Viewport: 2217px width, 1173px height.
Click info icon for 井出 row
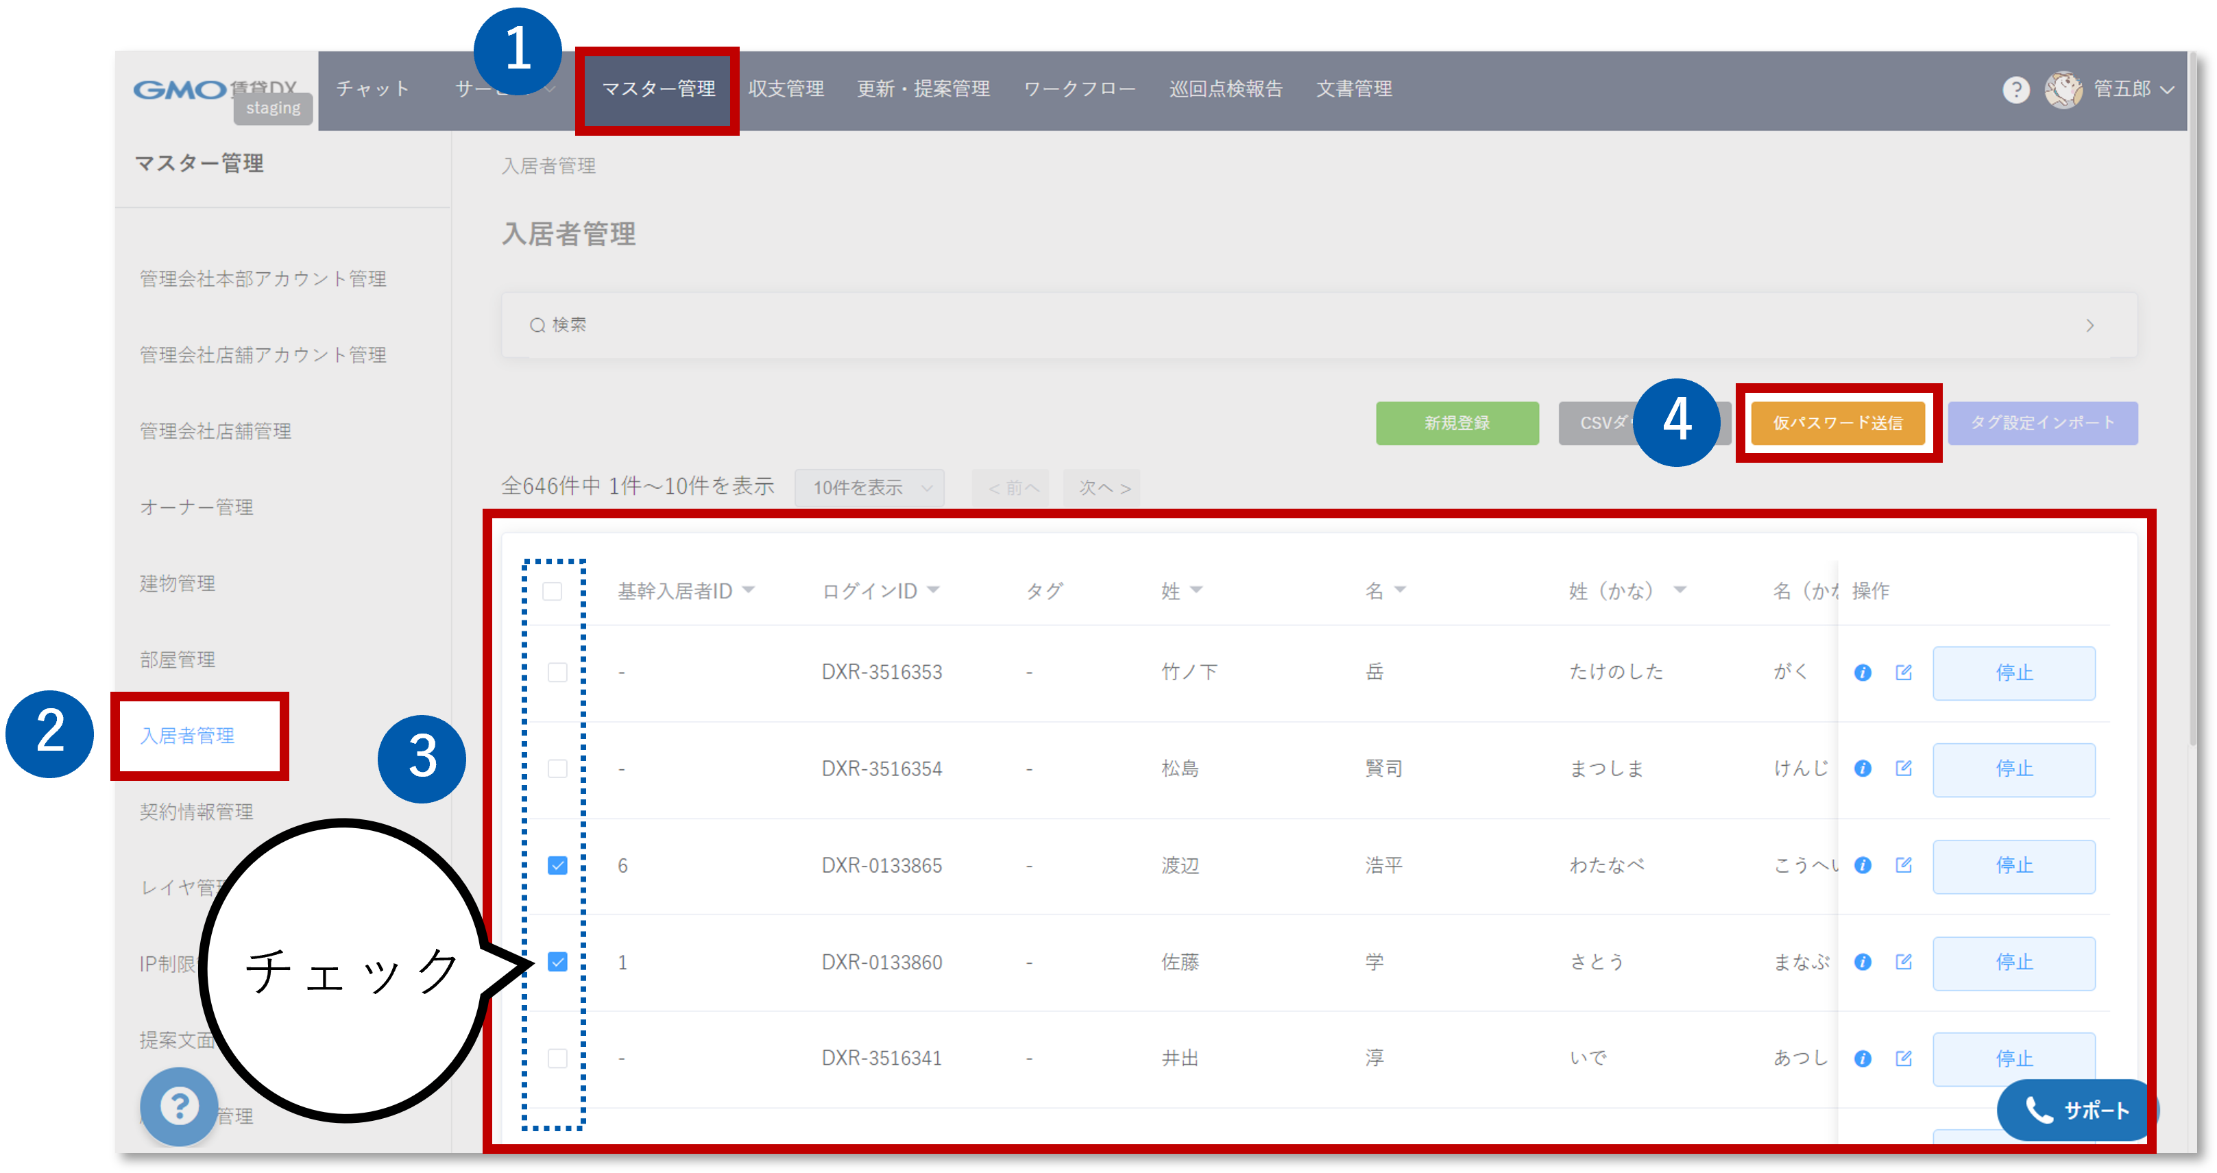click(x=1863, y=1059)
